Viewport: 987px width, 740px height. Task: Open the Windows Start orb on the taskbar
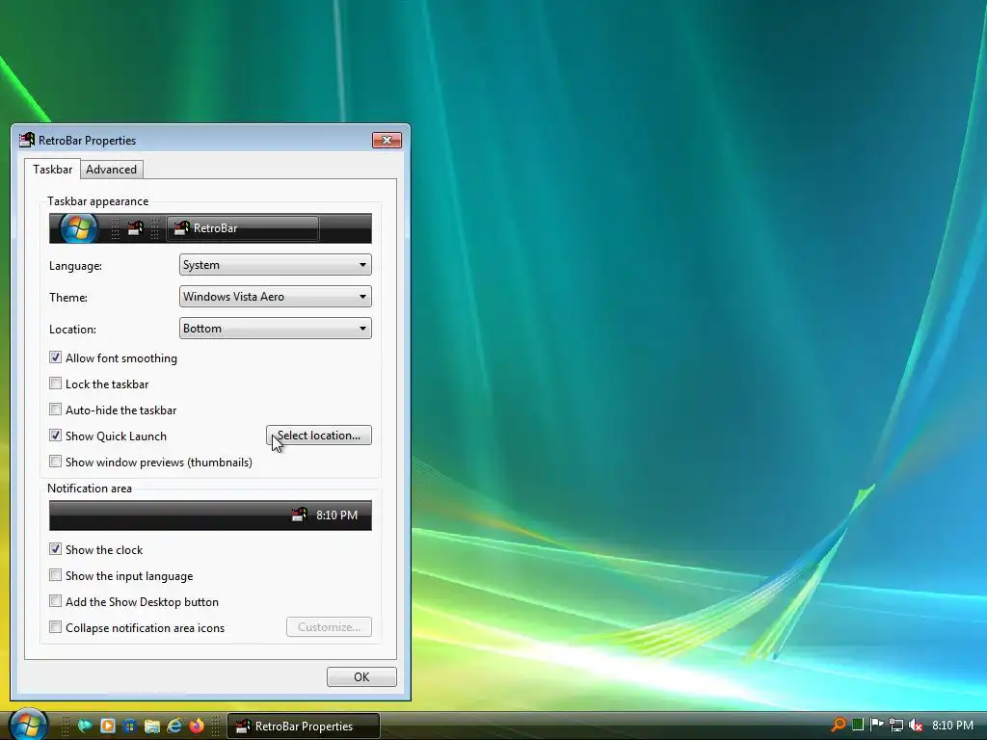click(x=28, y=725)
